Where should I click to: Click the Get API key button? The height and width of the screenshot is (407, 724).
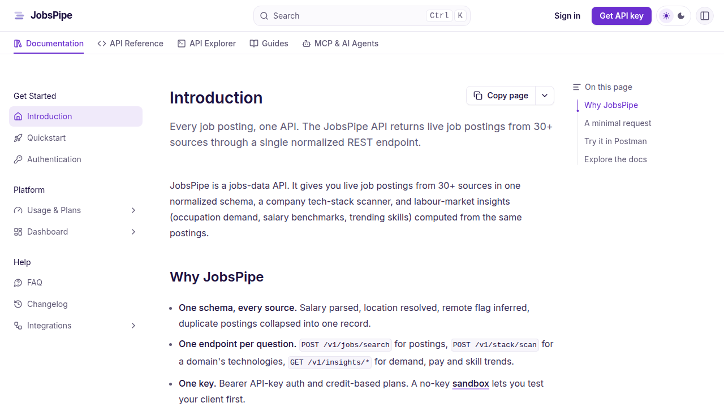point(622,16)
